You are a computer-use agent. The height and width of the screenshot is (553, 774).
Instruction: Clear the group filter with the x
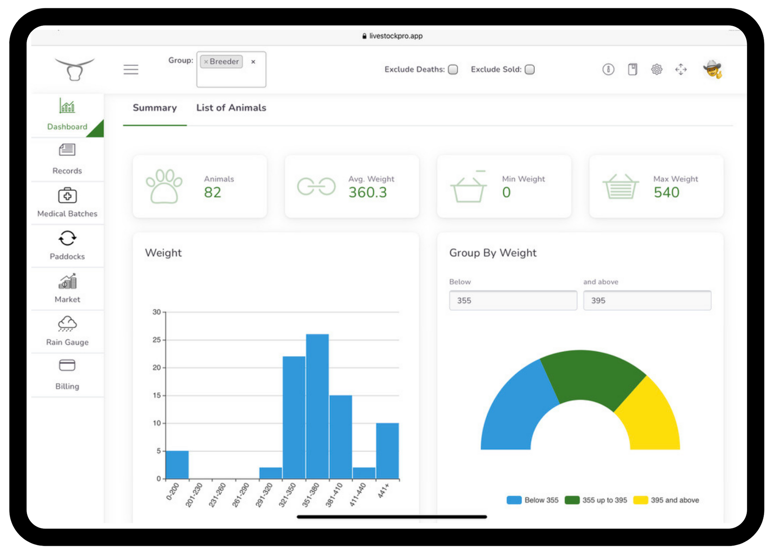coord(253,62)
